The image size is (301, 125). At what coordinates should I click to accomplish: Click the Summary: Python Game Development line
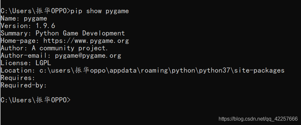tap(63, 33)
